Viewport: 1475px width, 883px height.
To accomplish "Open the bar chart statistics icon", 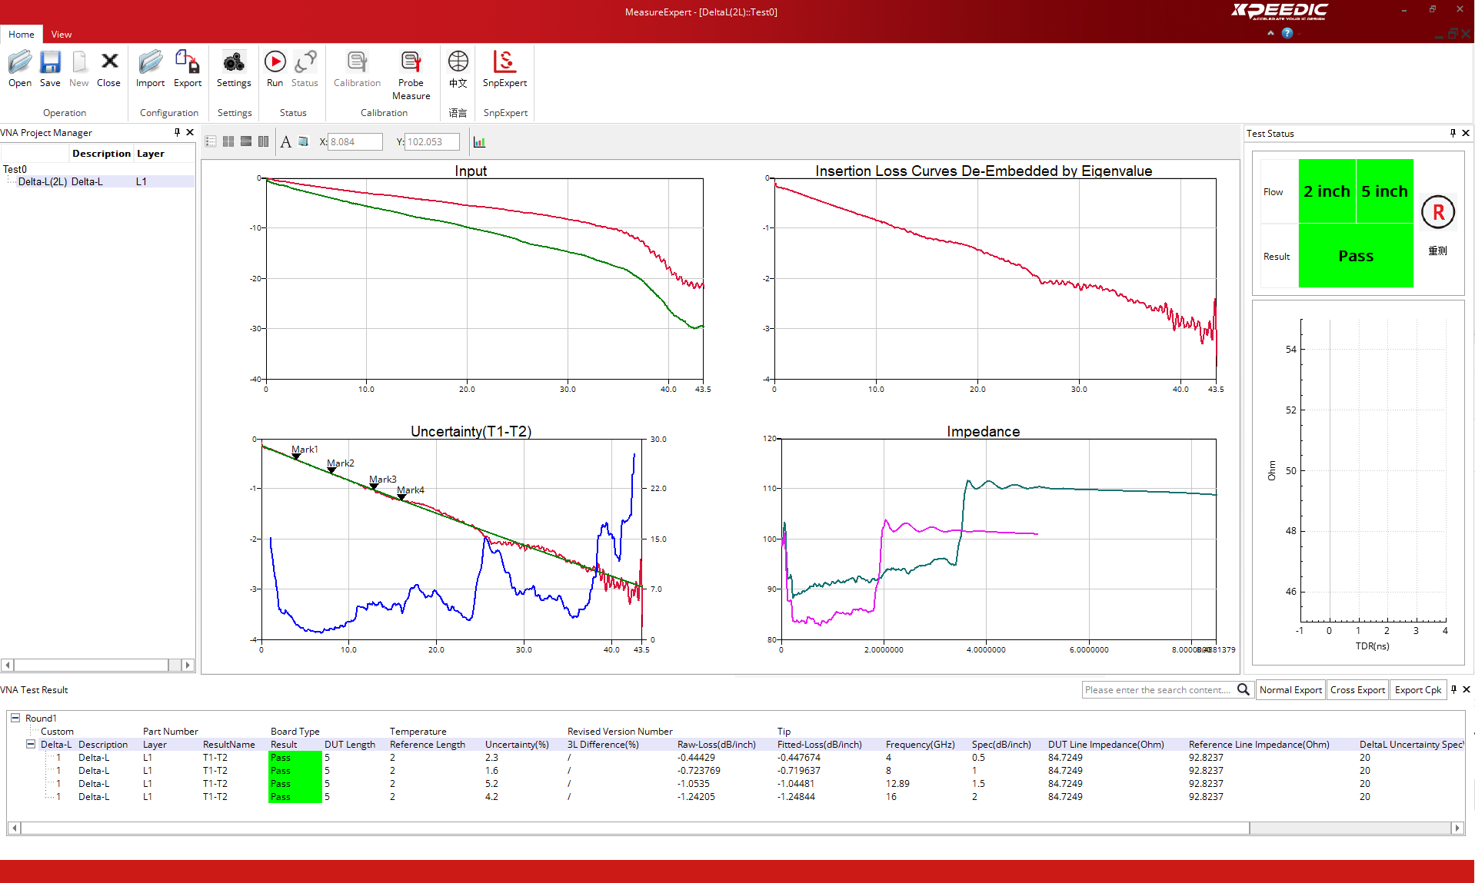I will pyautogui.click(x=479, y=141).
